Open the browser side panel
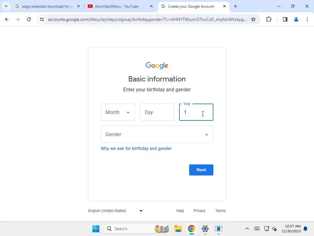 coord(285,19)
